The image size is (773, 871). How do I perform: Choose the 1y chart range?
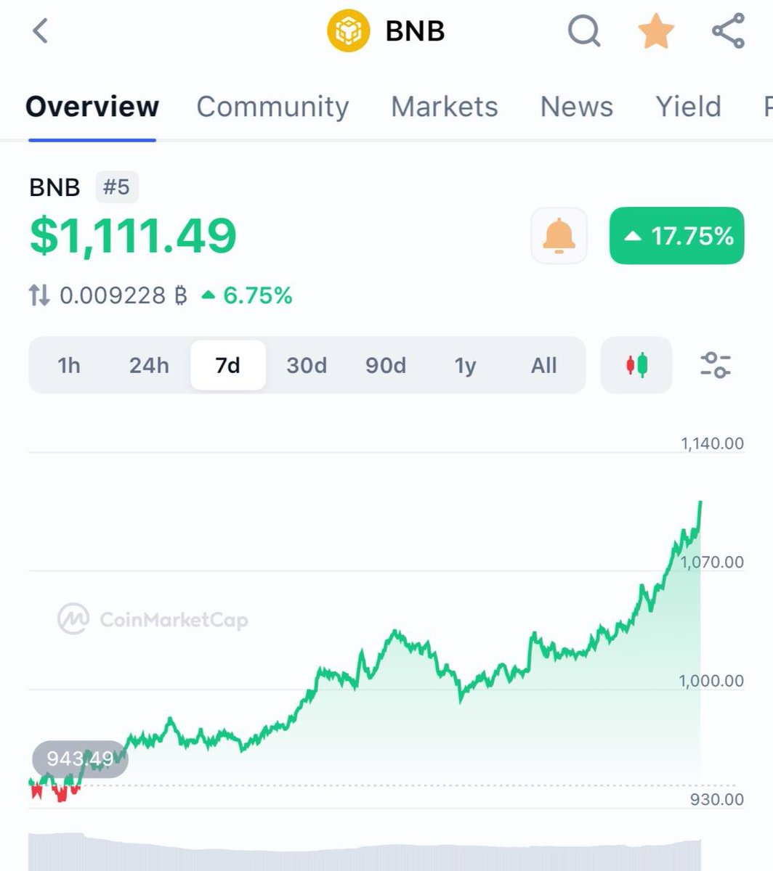coord(465,365)
